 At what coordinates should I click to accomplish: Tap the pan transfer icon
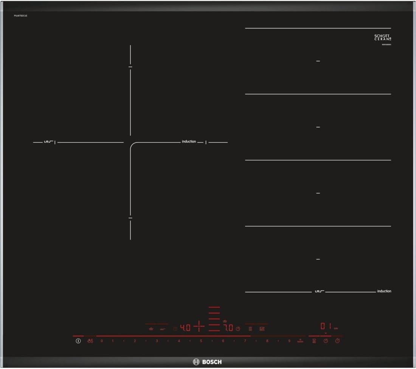point(262,329)
